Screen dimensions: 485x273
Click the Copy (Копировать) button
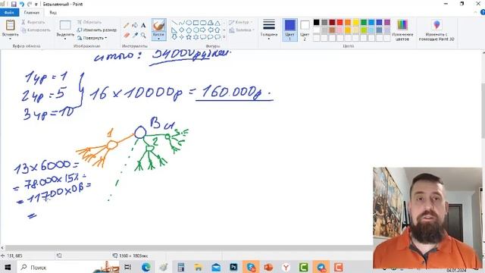pyautogui.click(x=36, y=30)
